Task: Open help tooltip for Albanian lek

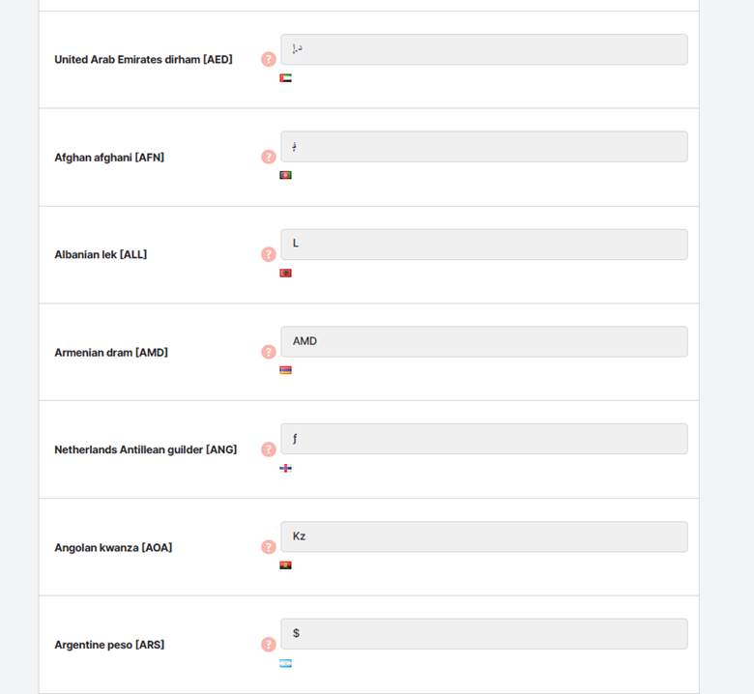Action: [x=269, y=254]
